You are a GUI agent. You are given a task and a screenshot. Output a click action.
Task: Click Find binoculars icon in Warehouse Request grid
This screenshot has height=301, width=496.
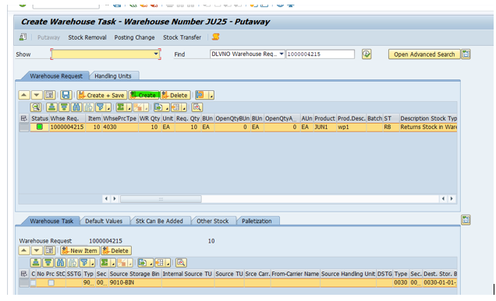[x=76, y=107]
